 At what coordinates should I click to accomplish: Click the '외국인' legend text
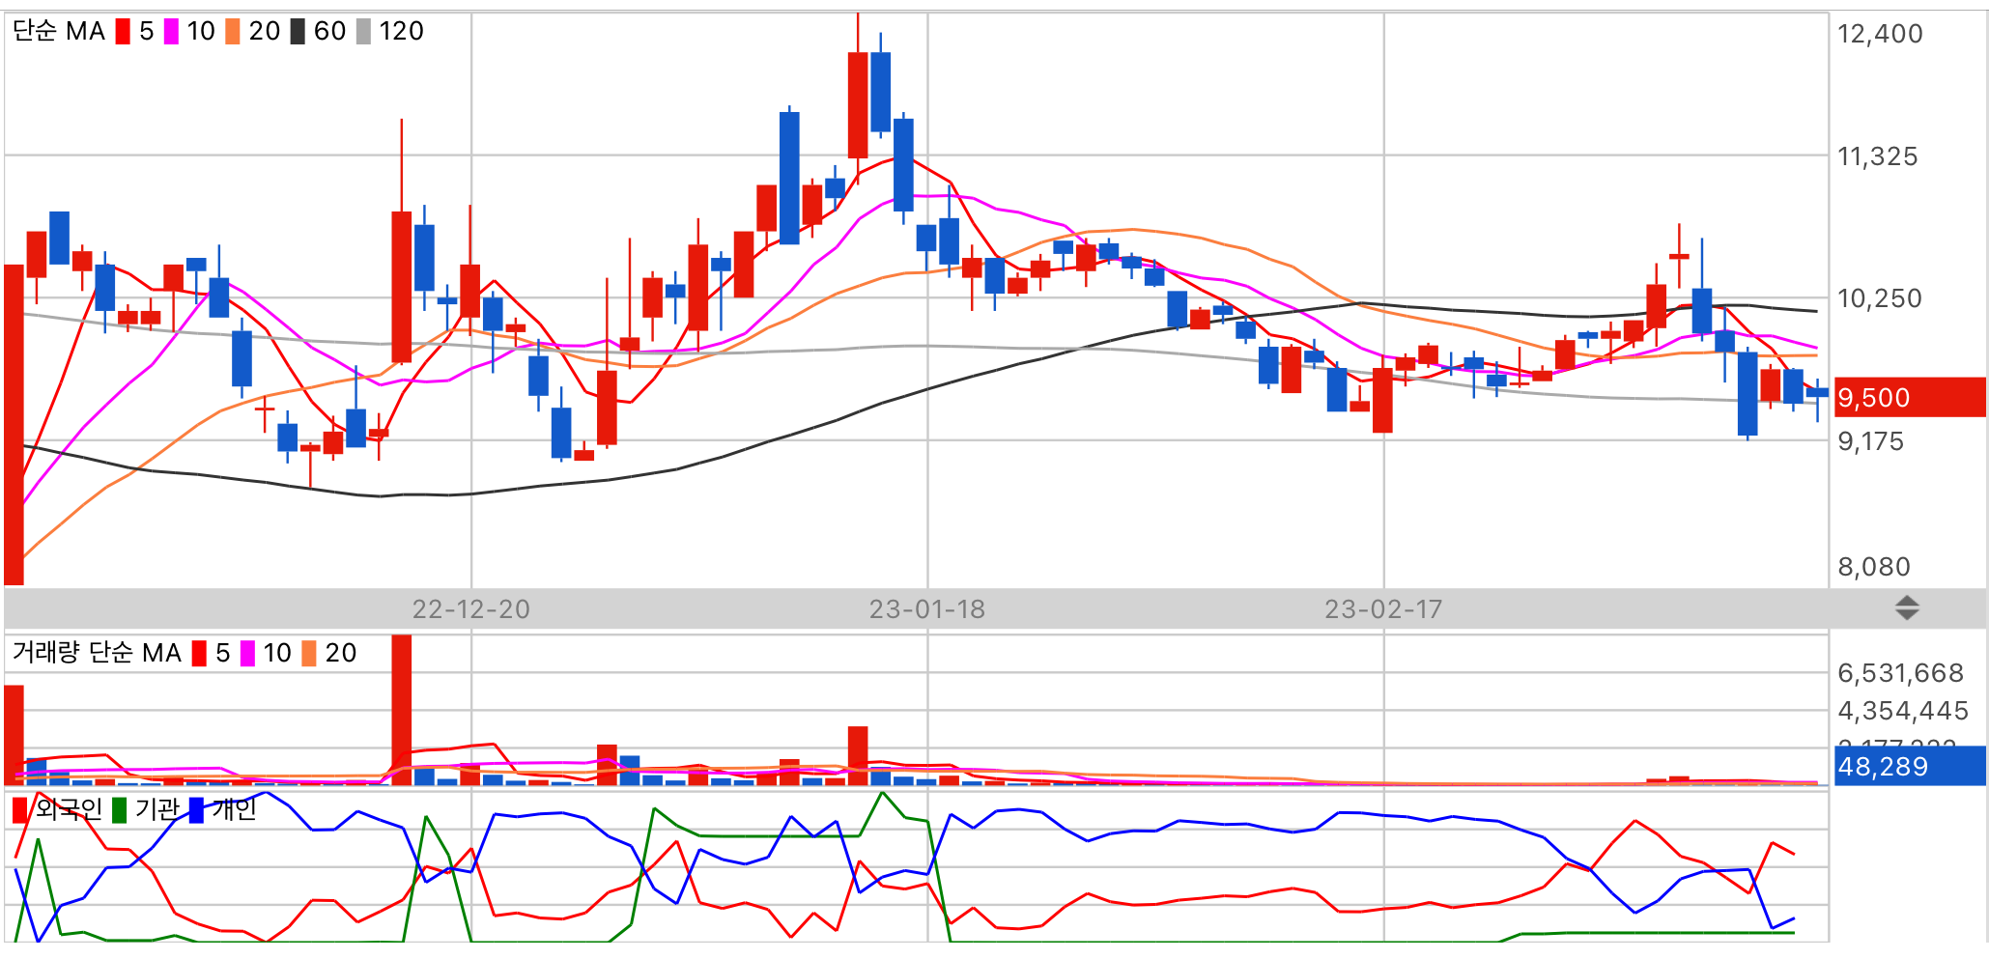[x=69, y=810]
